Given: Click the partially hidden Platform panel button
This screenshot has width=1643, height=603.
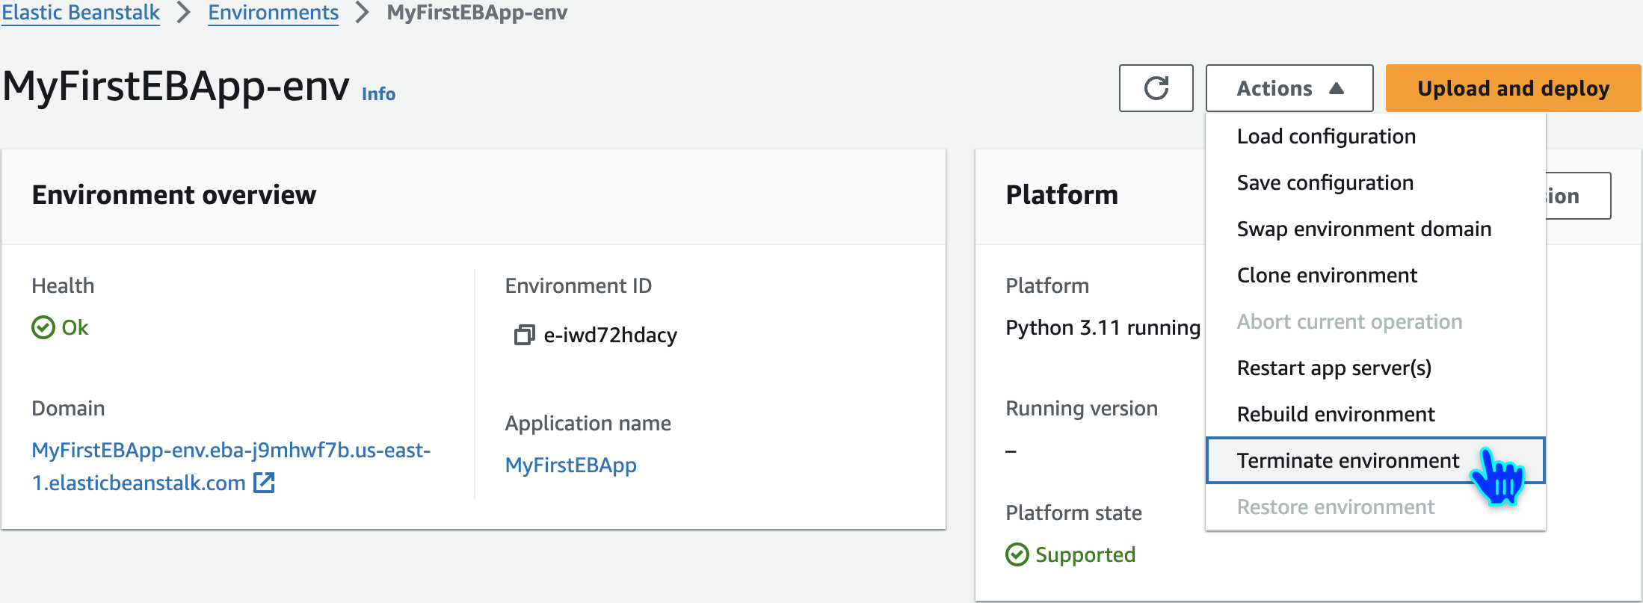Looking at the screenshot, I should pyautogui.click(x=1577, y=196).
